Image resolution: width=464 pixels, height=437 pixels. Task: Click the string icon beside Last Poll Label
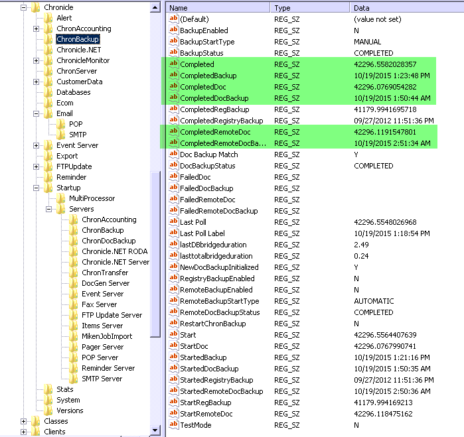[x=173, y=233]
